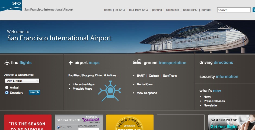Click the airplane icon beside find flights
This screenshot has height=130, width=255.
[x=7, y=63]
